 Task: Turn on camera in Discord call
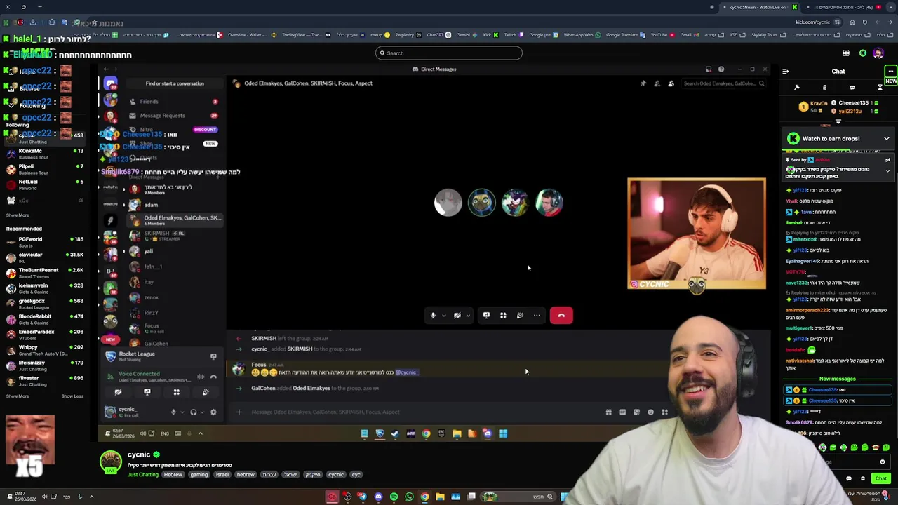(457, 316)
